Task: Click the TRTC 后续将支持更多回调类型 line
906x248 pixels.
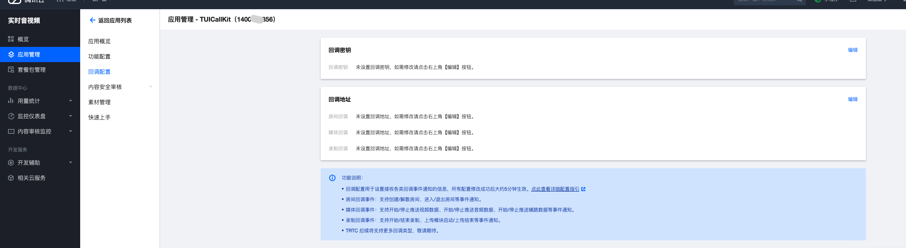Action: [393, 231]
